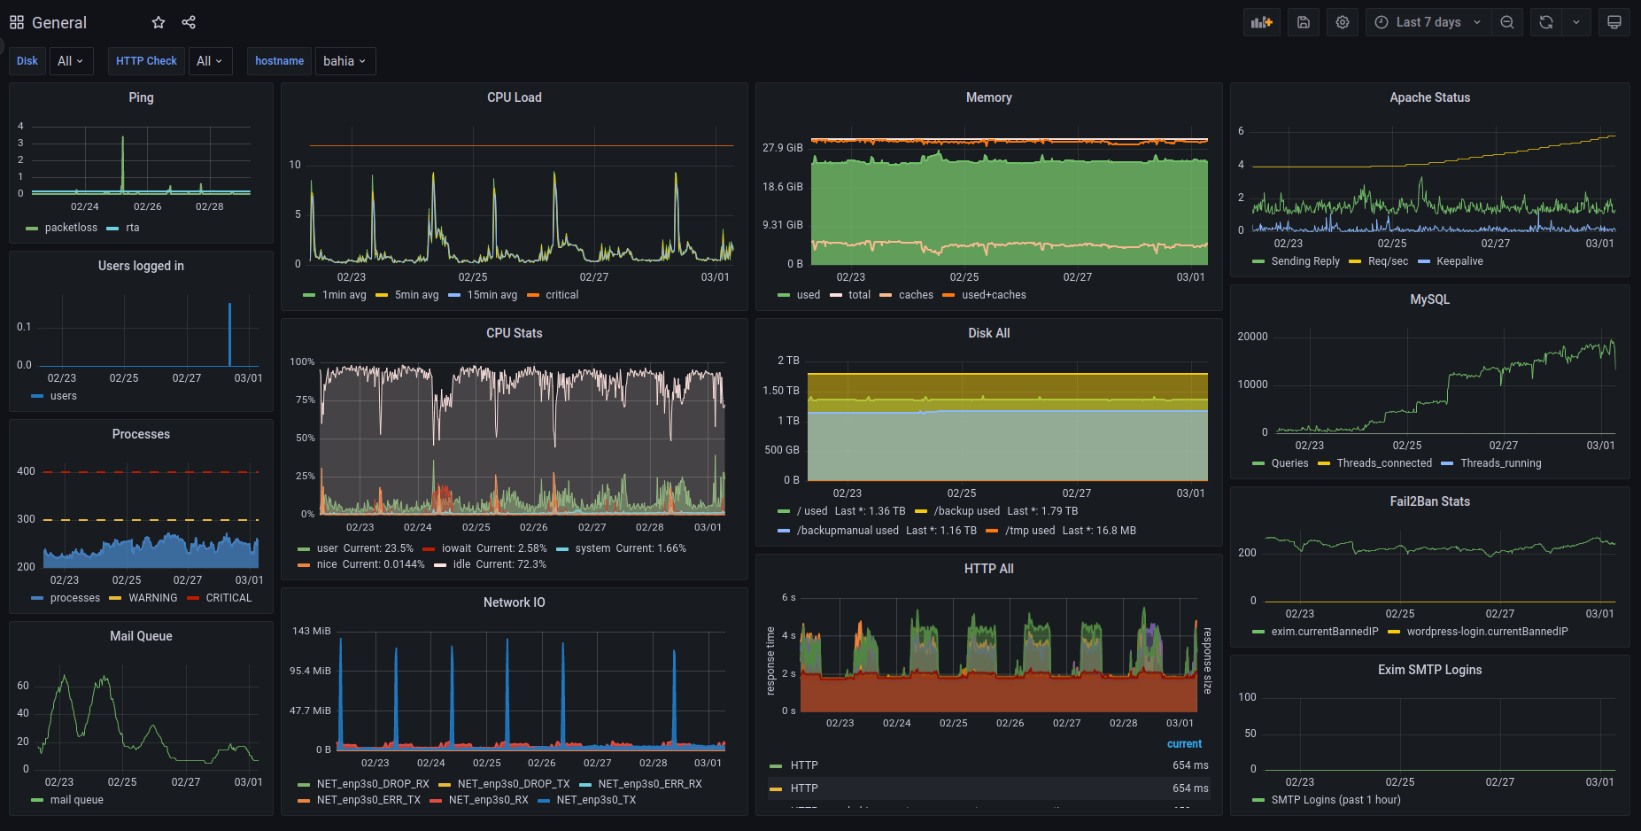Open the CPU Load panel title menu
1641x831 pixels.
(515, 97)
